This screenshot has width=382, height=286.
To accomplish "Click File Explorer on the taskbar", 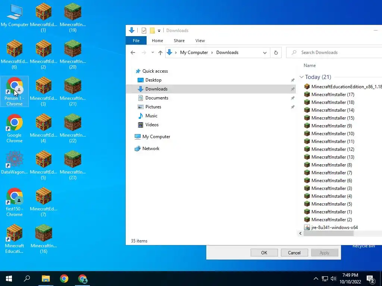I will pos(46,279).
